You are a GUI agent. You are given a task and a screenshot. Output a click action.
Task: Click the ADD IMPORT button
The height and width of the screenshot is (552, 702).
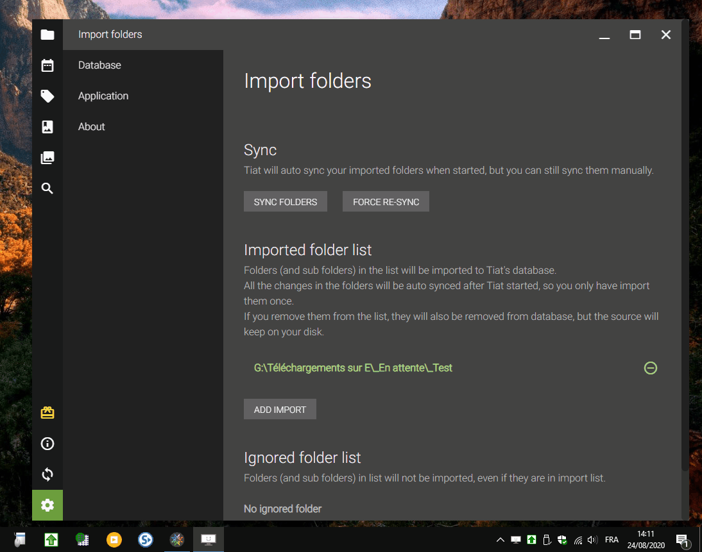coord(280,409)
